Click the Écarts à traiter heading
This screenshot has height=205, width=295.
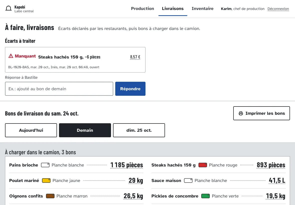click(20, 41)
